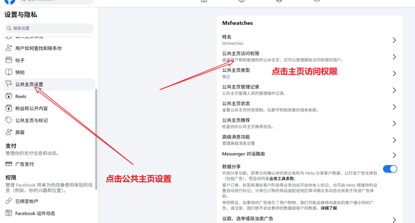Open 广告支付 in the sidebar
Screen dimensions: 415x223
49,164
